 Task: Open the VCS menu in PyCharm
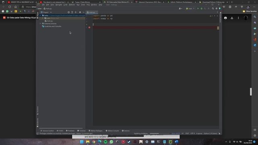coord(88,5)
